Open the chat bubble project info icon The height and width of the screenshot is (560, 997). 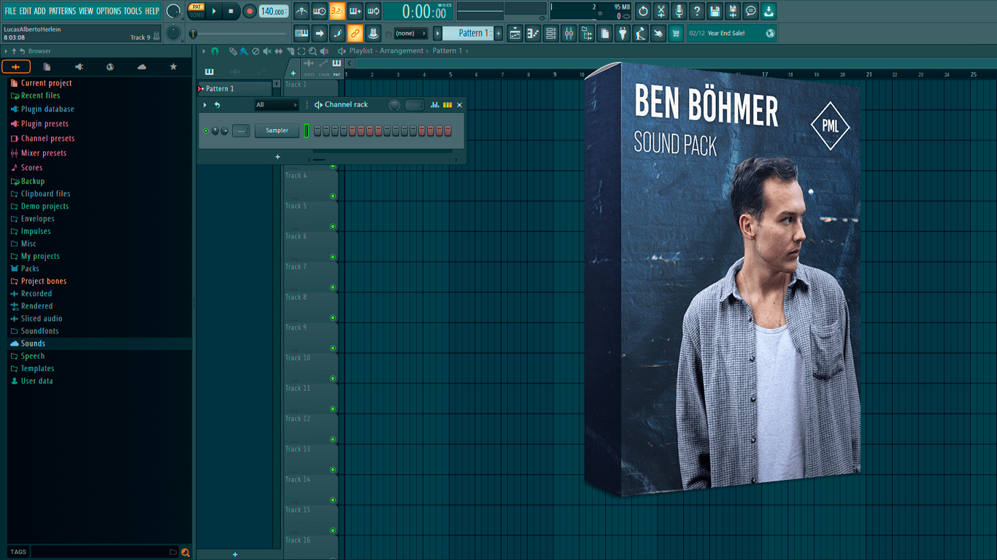point(750,11)
